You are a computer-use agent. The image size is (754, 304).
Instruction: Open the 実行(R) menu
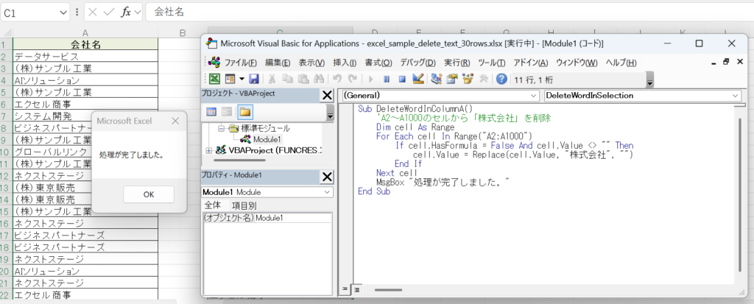click(x=457, y=63)
